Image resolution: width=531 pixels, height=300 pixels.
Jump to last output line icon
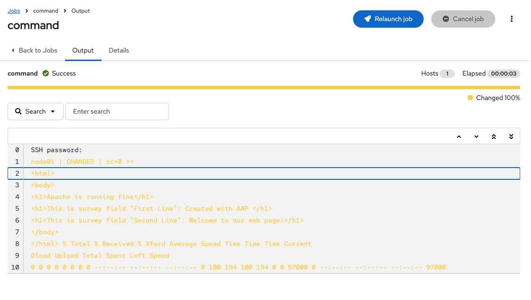click(511, 137)
